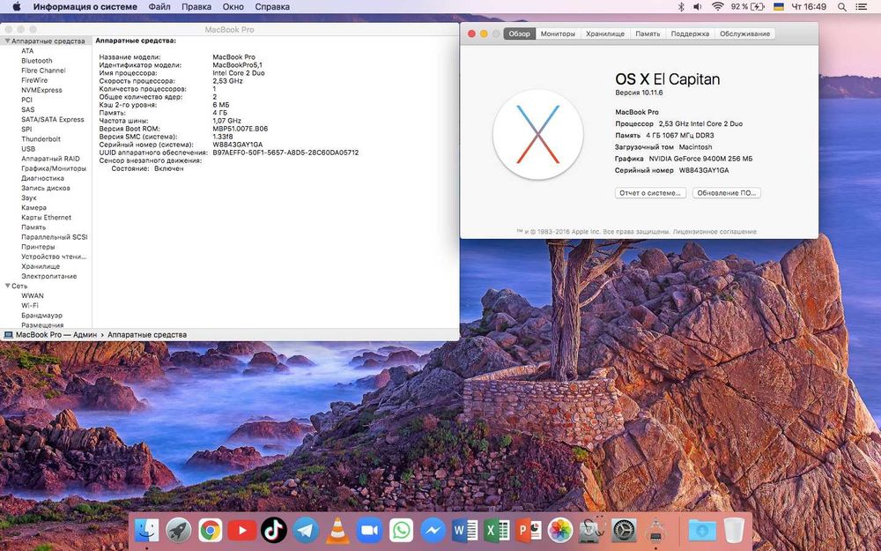Select SATA/SATA Express in the sidebar
The height and width of the screenshot is (551, 881).
coord(53,119)
